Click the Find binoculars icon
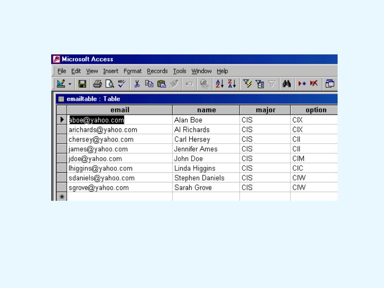 (x=287, y=84)
